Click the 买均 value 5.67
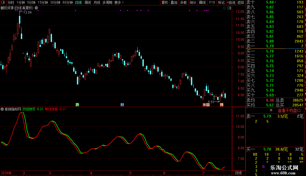306x176 pixels. click(x=270, y=105)
